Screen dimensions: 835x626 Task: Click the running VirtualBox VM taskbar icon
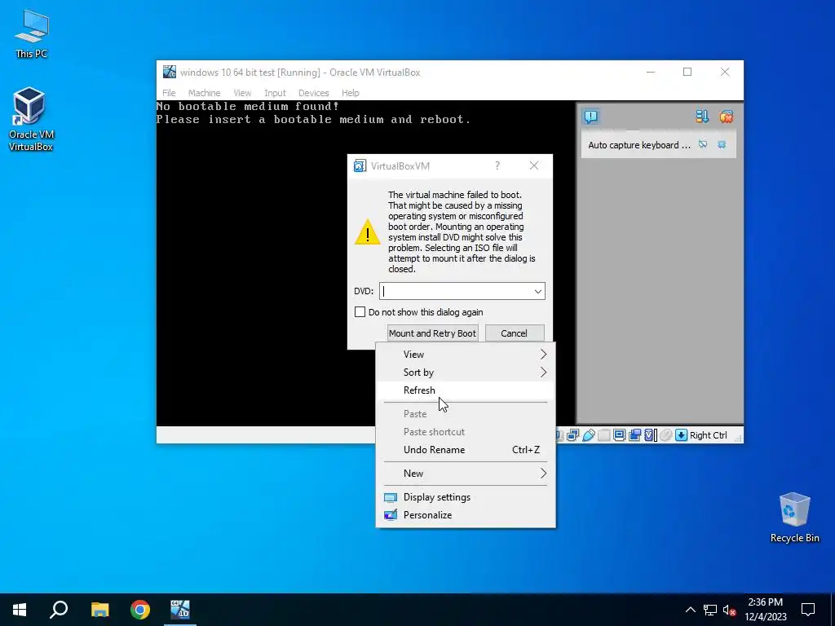pyautogui.click(x=180, y=610)
